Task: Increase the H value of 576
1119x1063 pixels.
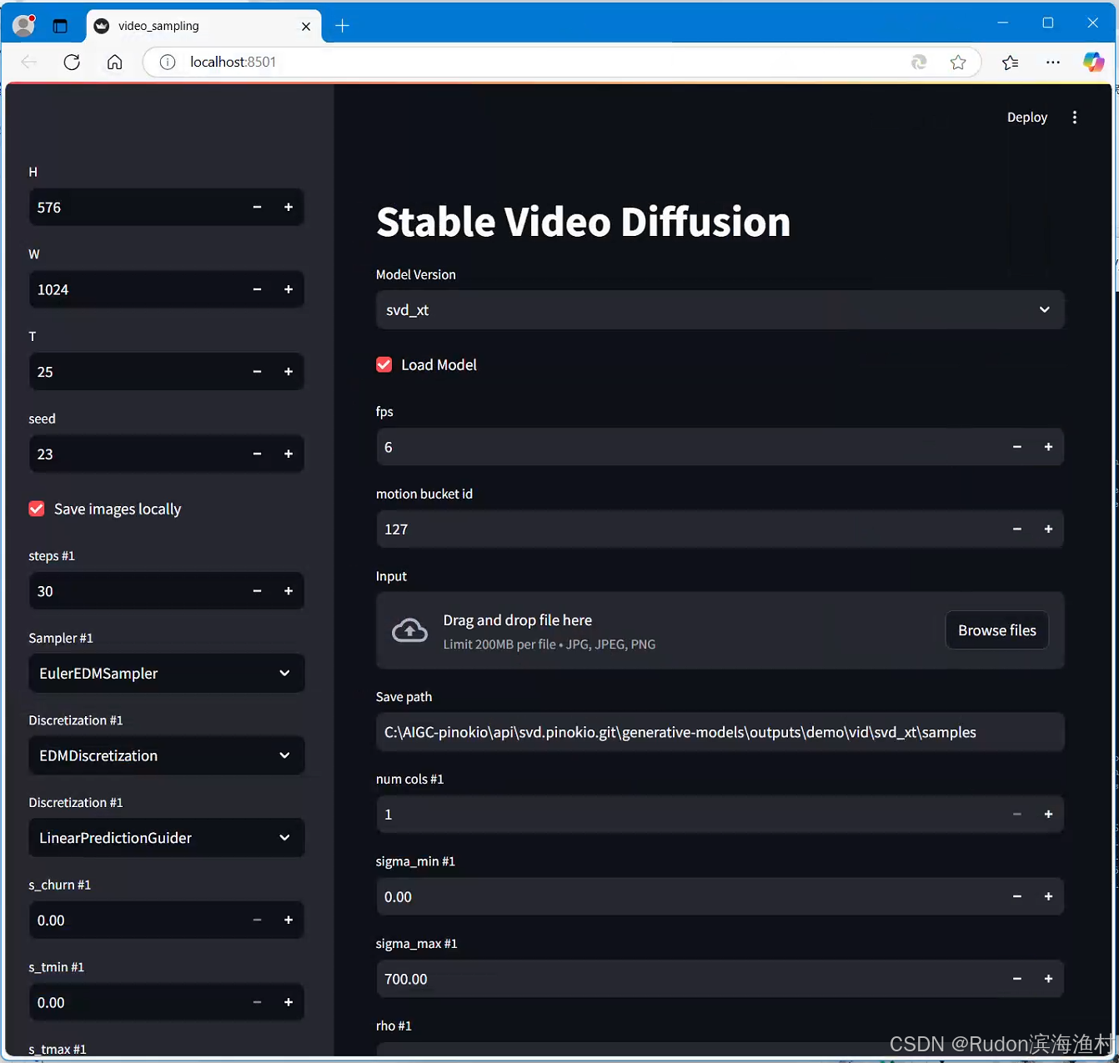Action: 288,207
